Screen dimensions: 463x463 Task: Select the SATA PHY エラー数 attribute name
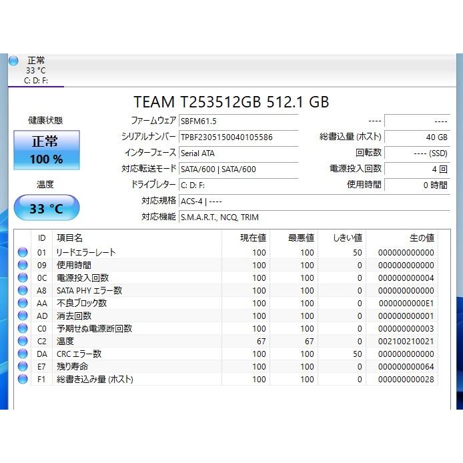coord(89,291)
